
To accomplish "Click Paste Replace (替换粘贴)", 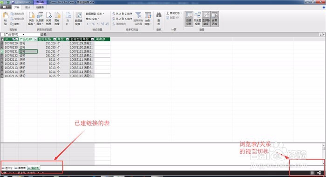I will tap(18, 19).
